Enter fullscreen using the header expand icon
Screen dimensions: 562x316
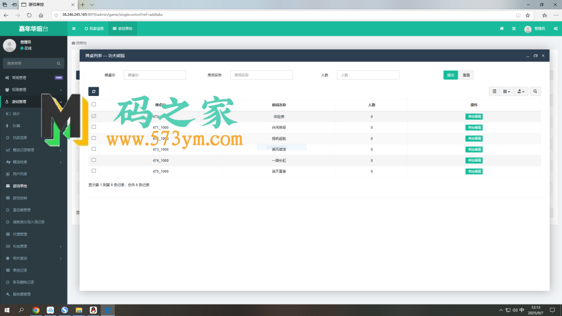point(514,29)
